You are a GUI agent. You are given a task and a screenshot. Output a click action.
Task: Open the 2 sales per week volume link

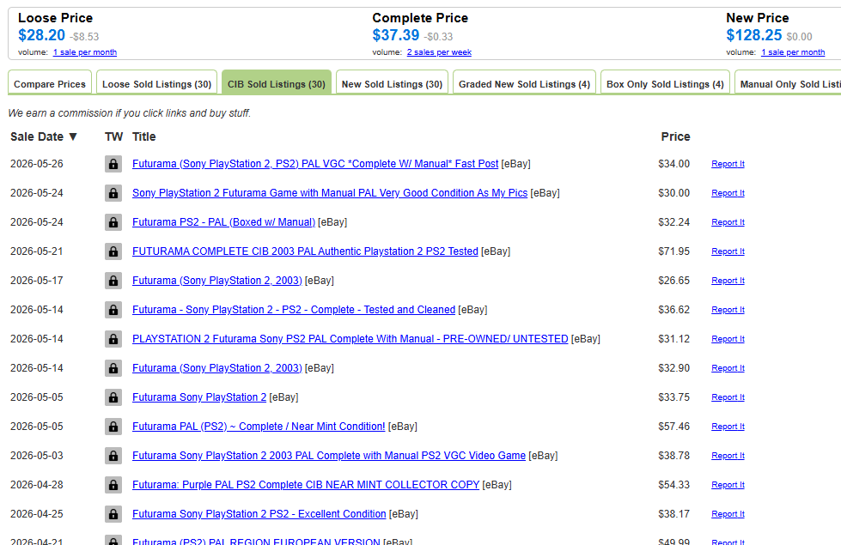(x=439, y=52)
